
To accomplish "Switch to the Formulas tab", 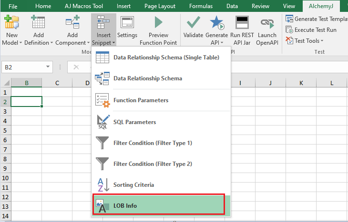I will (x=201, y=6).
